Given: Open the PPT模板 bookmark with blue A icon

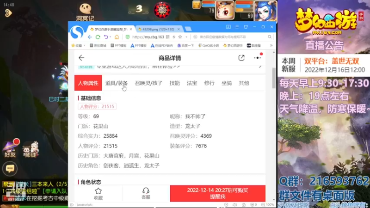Looking at the screenshot, I should [x=138, y=45].
